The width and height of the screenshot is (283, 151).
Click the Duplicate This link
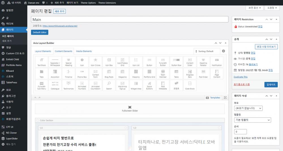[241, 77]
